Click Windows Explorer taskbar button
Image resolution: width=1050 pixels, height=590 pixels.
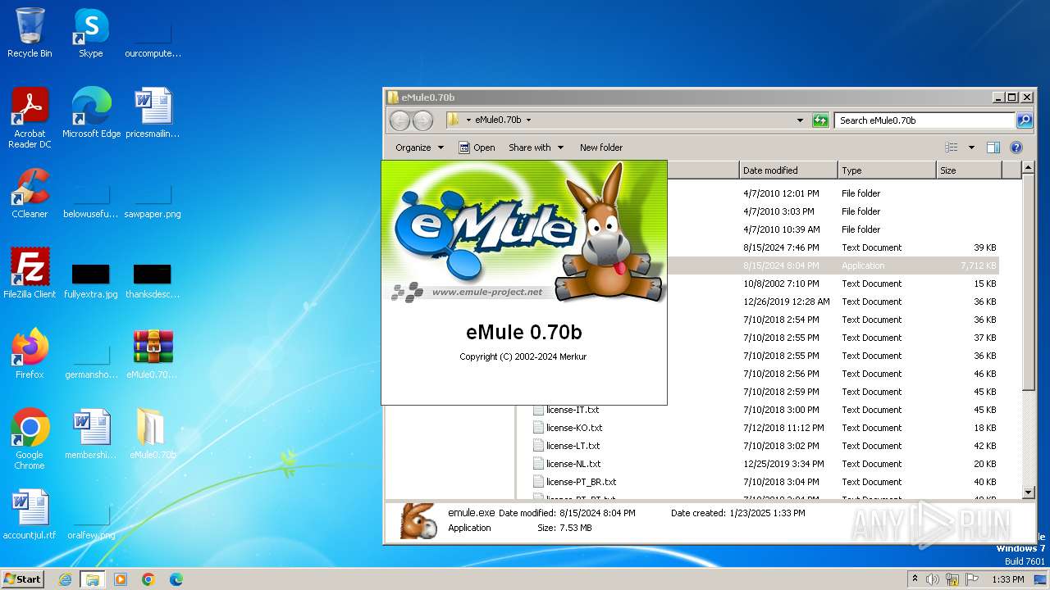click(92, 579)
